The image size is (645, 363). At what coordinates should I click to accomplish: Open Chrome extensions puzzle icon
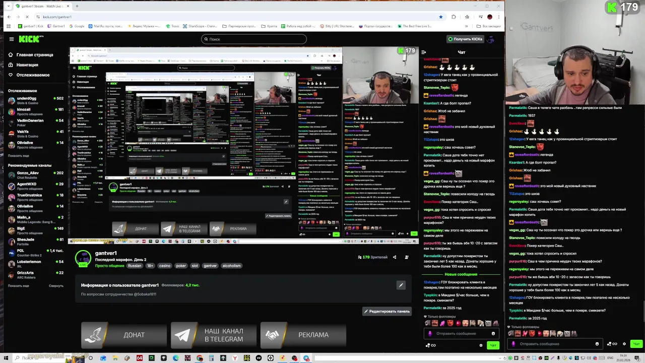454,17
